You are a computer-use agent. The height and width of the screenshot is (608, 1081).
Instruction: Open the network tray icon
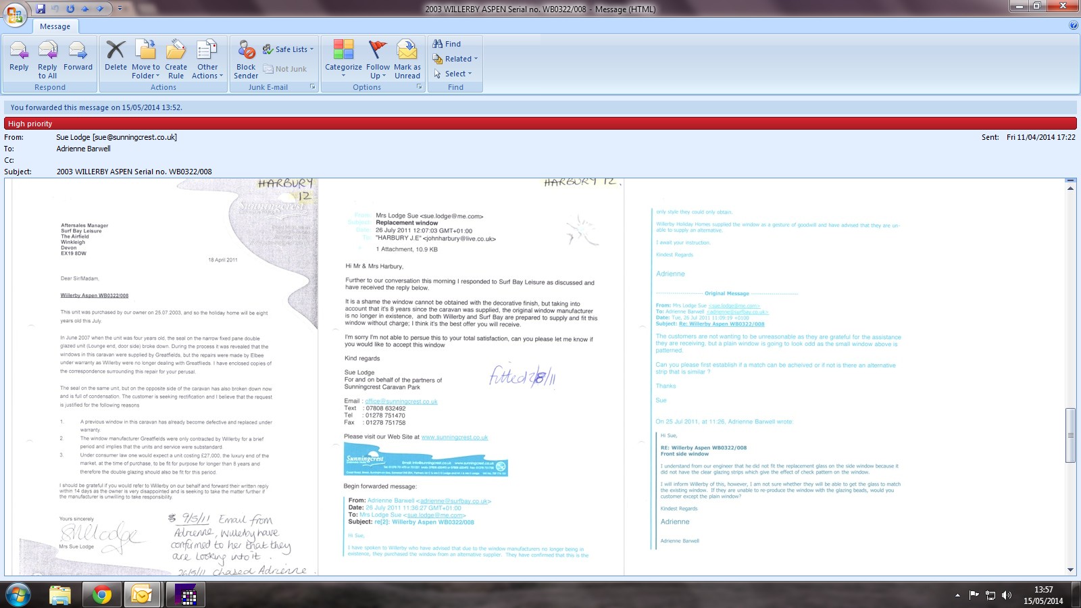[x=990, y=595]
